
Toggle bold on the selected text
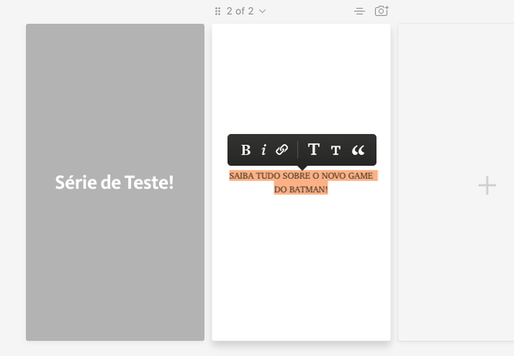point(246,150)
